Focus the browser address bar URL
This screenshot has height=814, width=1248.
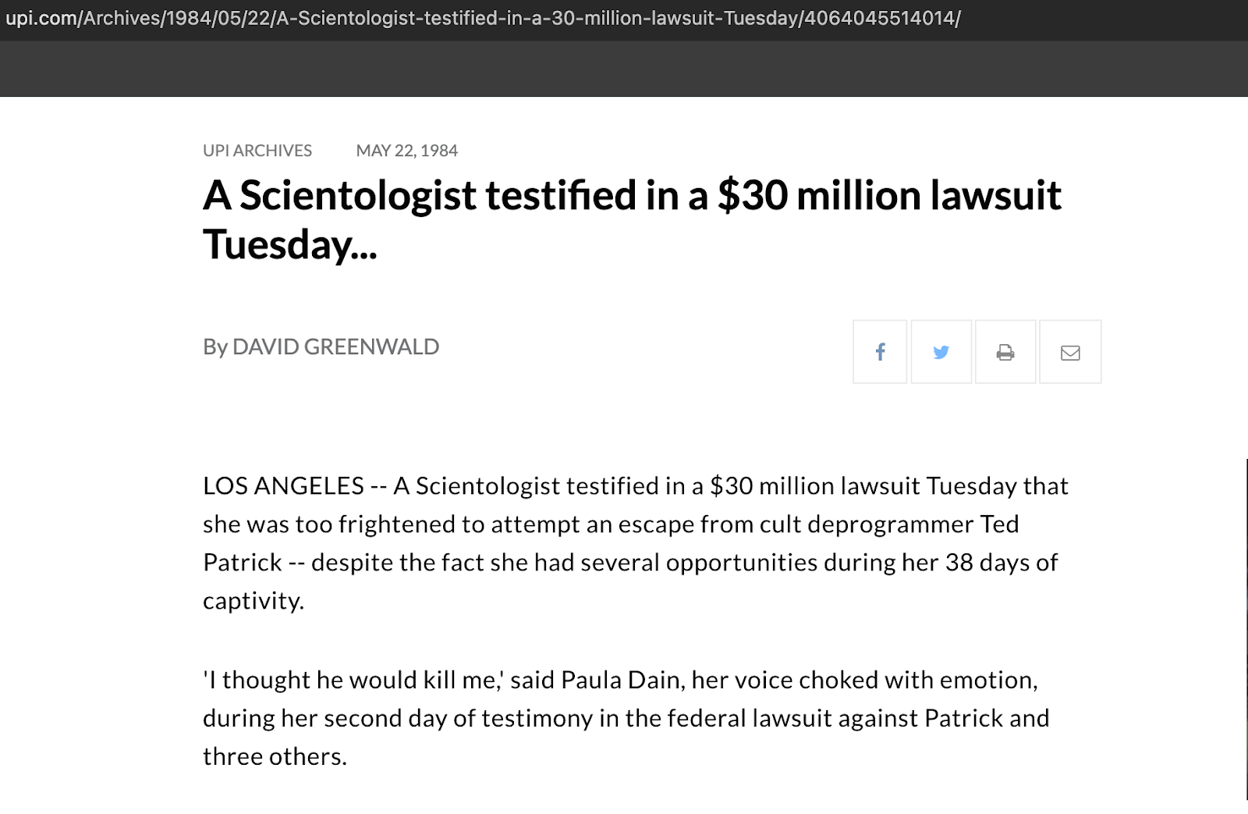click(484, 18)
